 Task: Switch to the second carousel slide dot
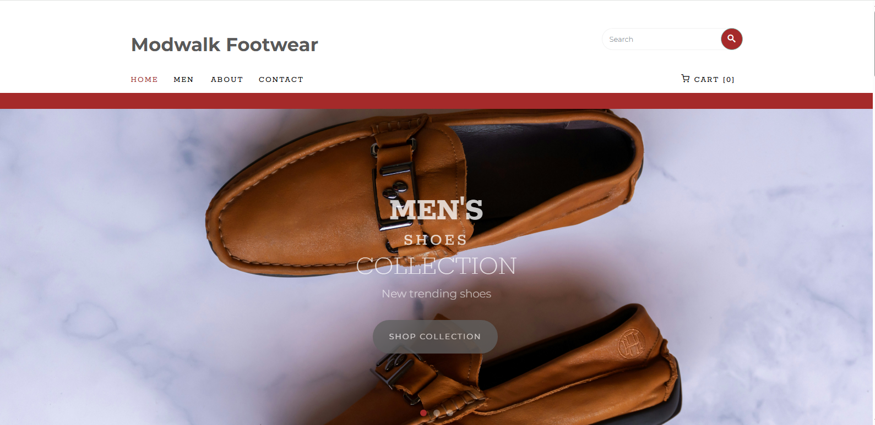click(436, 413)
